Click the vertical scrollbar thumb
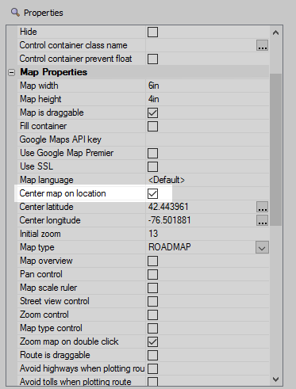The image size is (296, 389). pos(275,150)
